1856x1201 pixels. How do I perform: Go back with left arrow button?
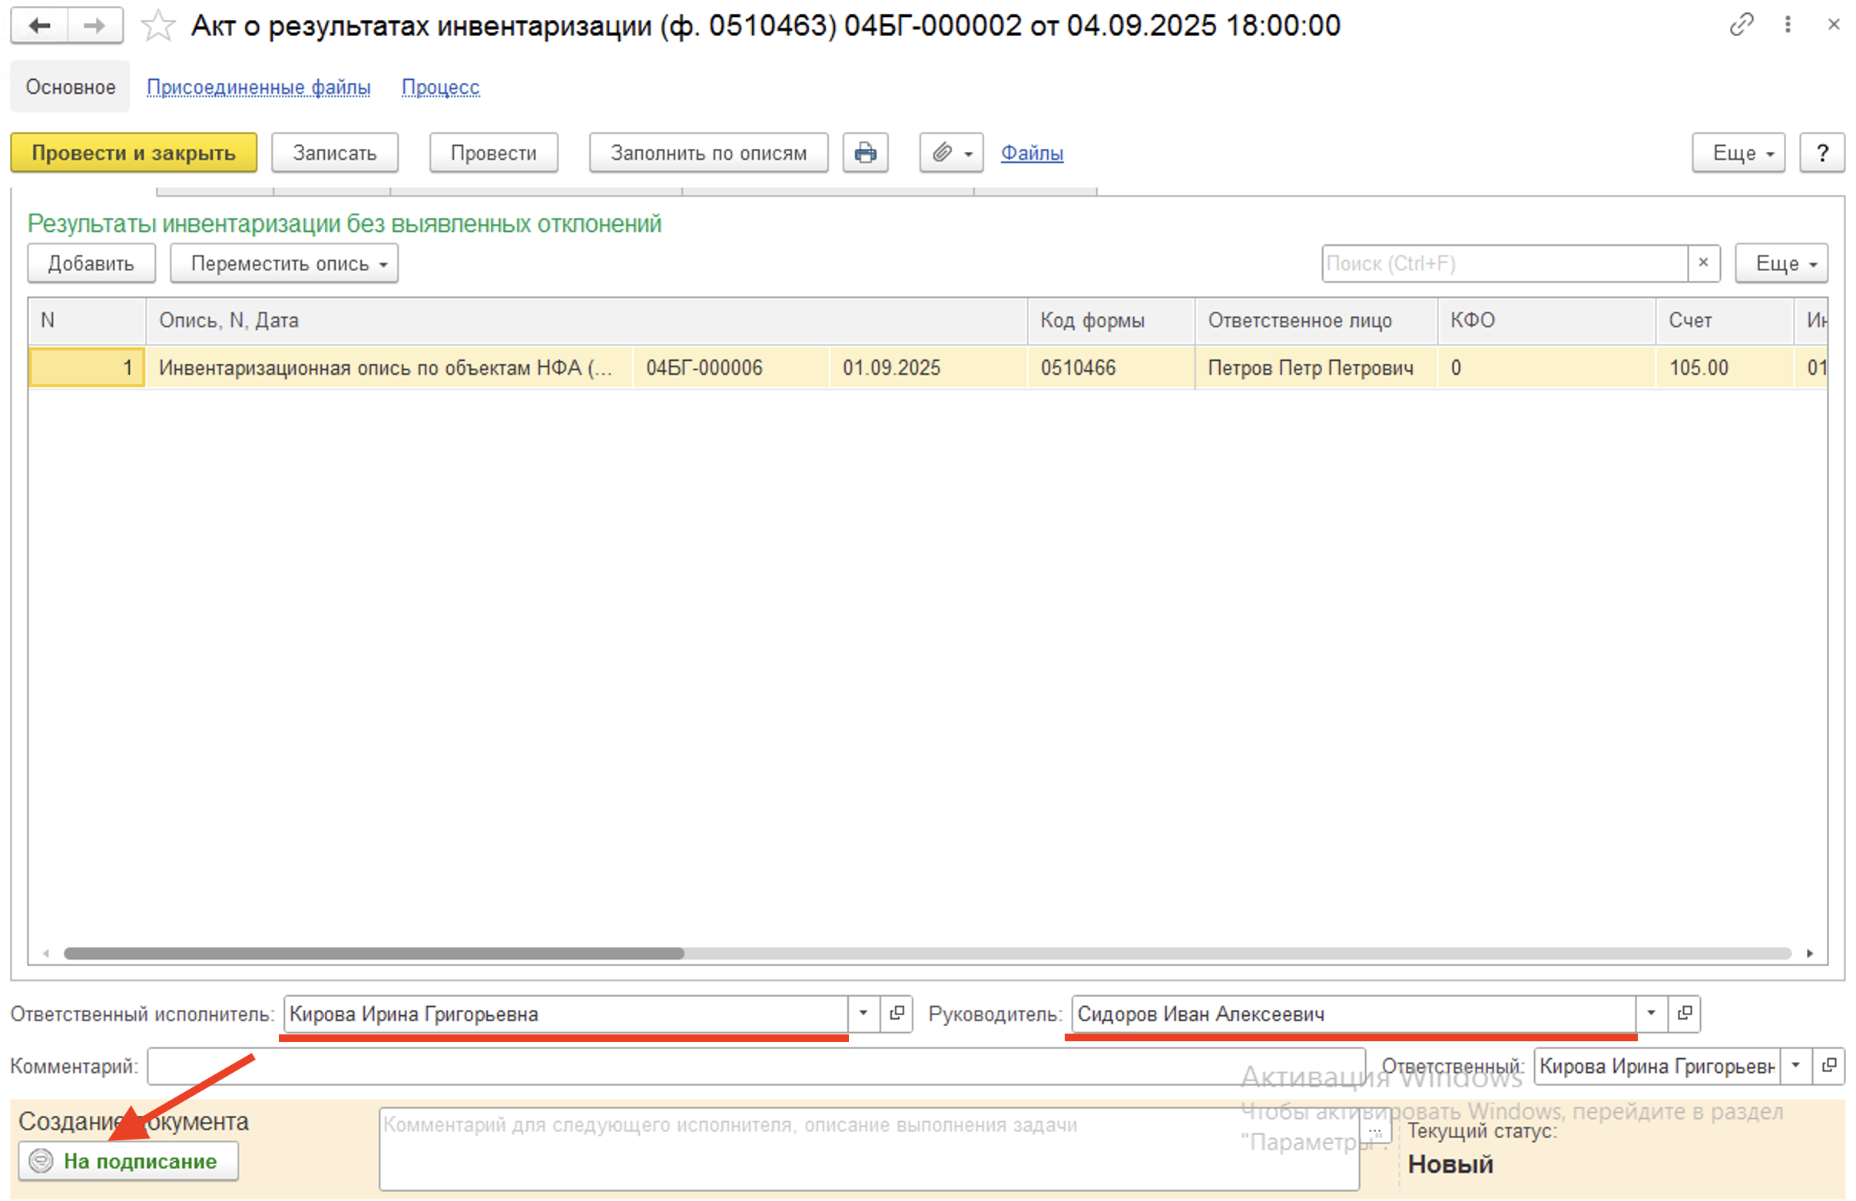pyautogui.click(x=39, y=25)
